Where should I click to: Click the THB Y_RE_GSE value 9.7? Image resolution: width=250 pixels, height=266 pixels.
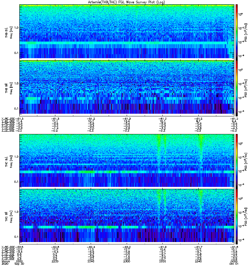tap(198, 121)
